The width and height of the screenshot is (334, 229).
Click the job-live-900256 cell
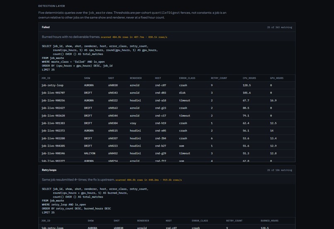[x=53, y=100]
